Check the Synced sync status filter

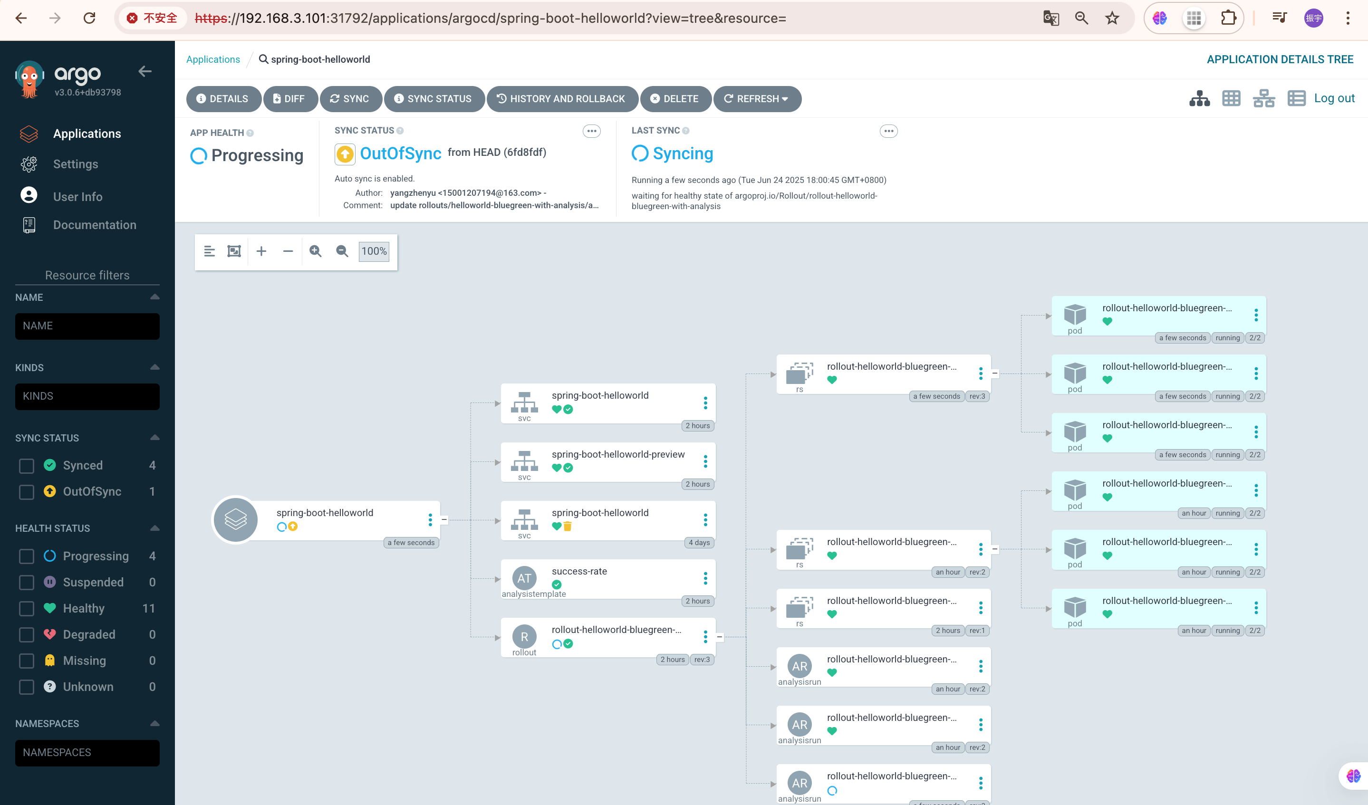click(26, 466)
